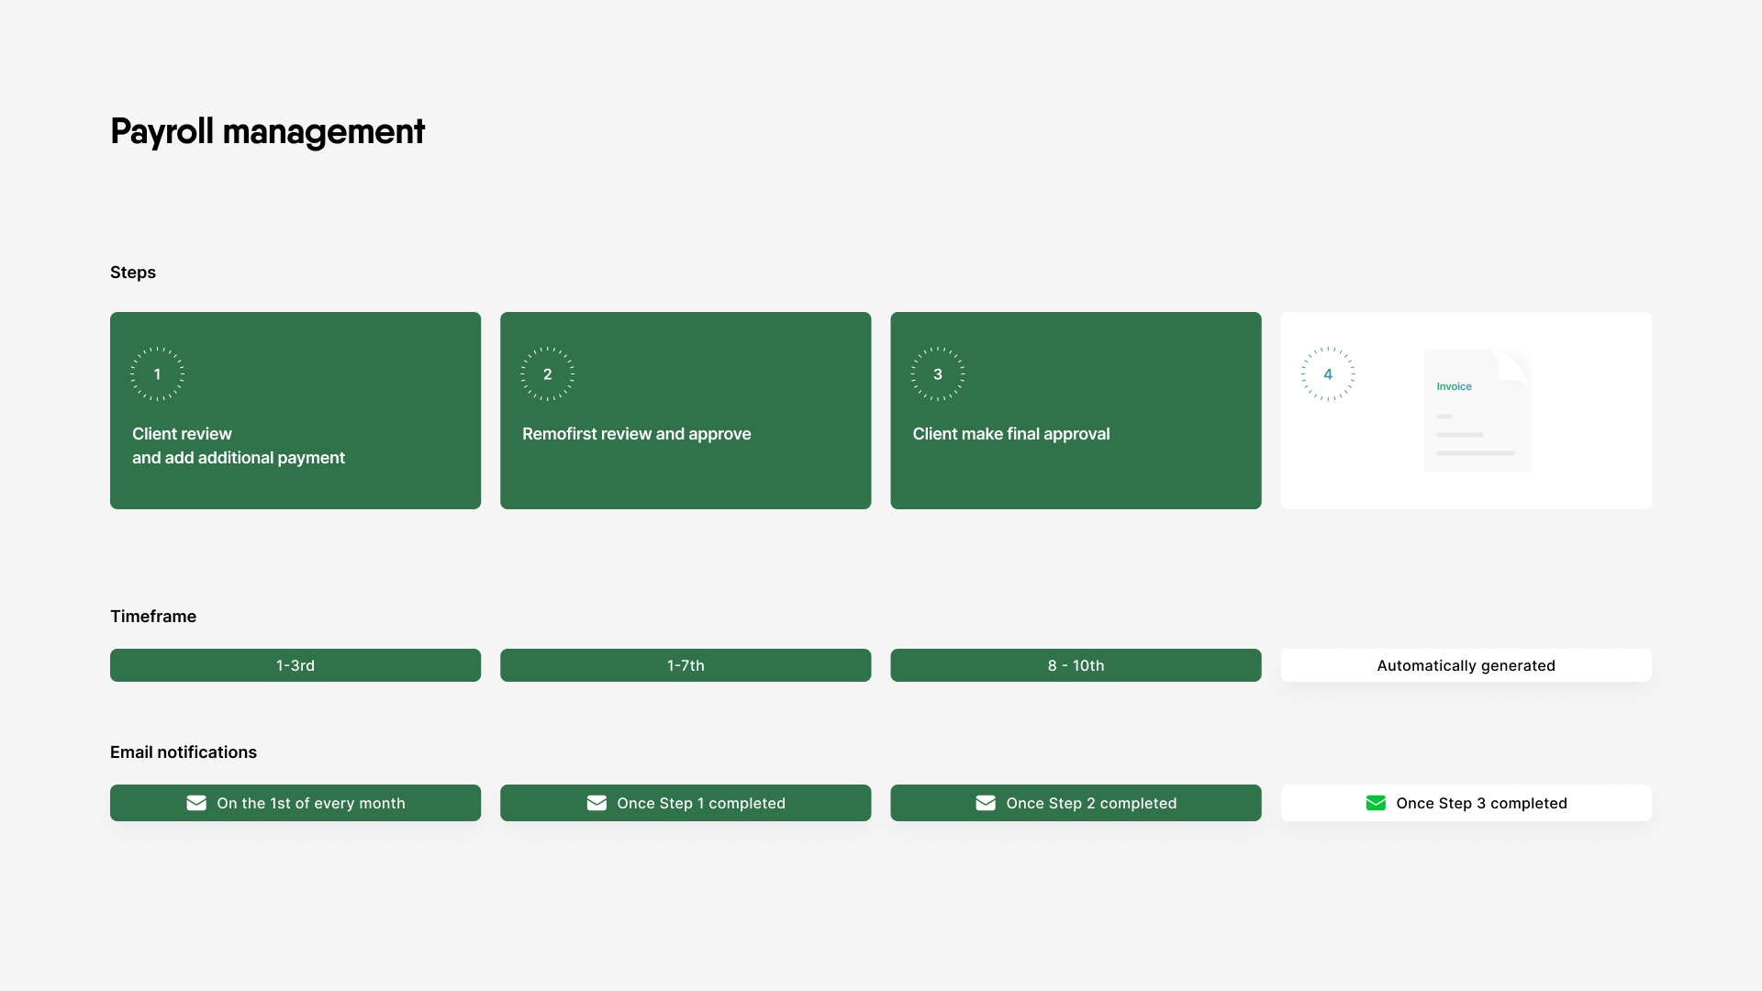Select the '1-7th' timeframe pill

click(686, 665)
